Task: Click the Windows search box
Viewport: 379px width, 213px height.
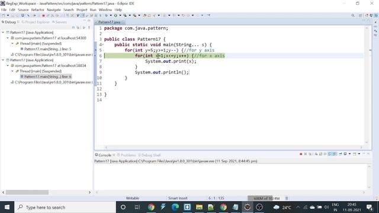Action: tap(65, 207)
